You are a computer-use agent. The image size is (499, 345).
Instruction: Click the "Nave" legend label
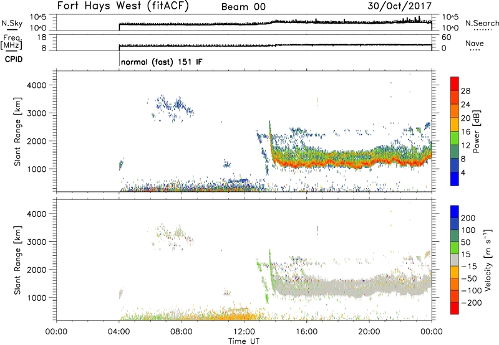(x=475, y=44)
